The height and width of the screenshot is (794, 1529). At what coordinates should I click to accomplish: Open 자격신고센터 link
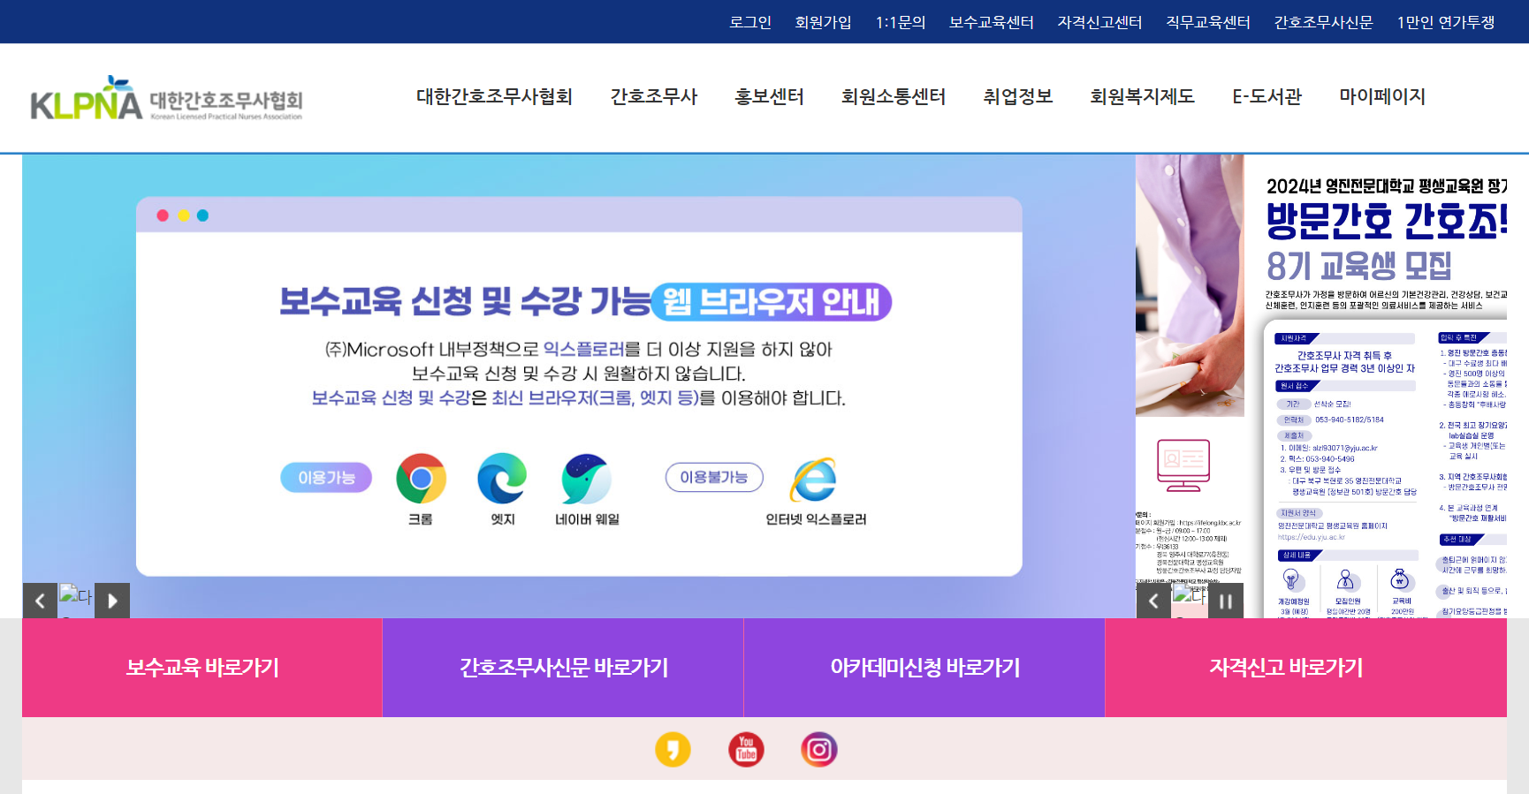click(1099, 22)
